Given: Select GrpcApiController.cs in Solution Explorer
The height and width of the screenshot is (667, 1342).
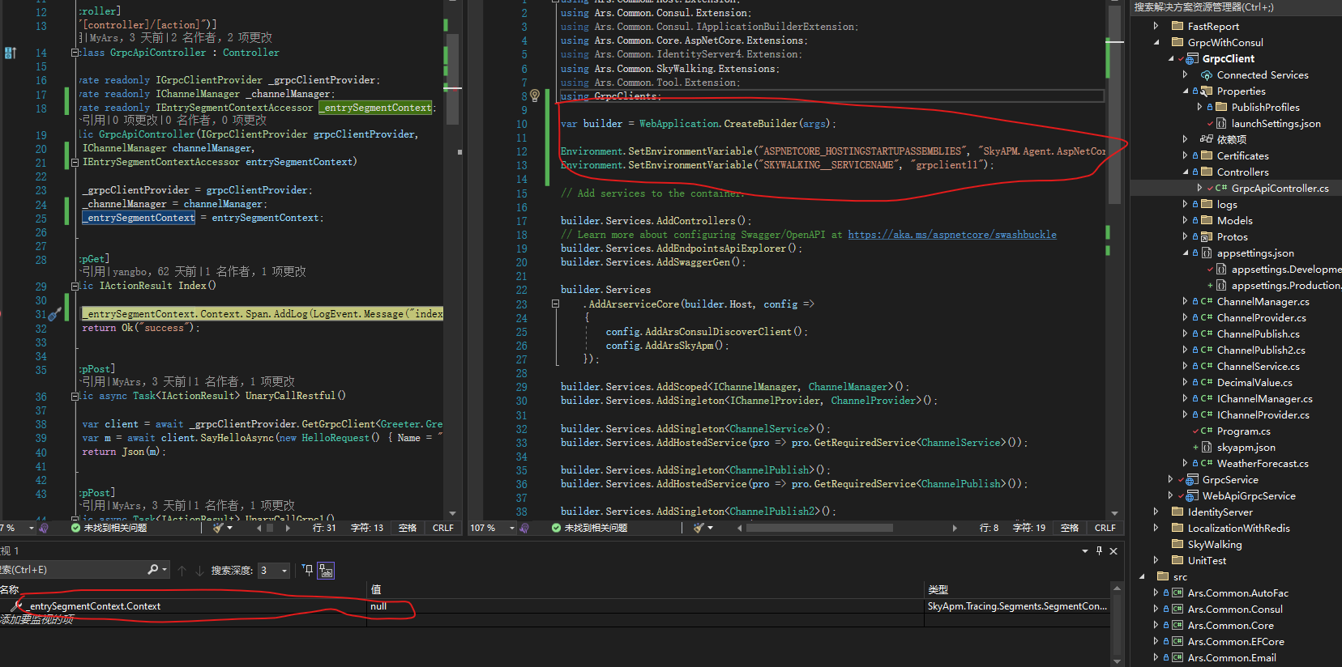Looking at the screenshot, I should click(1280, 188).
